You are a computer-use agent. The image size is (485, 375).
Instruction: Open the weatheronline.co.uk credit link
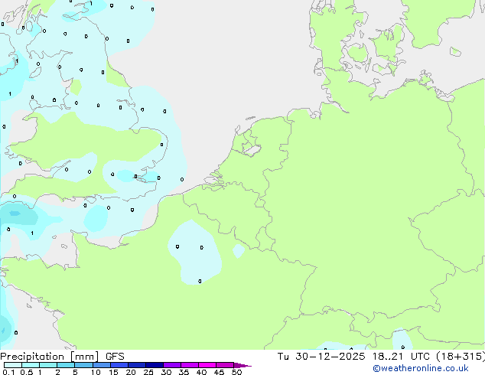click(x=421, y=368)
